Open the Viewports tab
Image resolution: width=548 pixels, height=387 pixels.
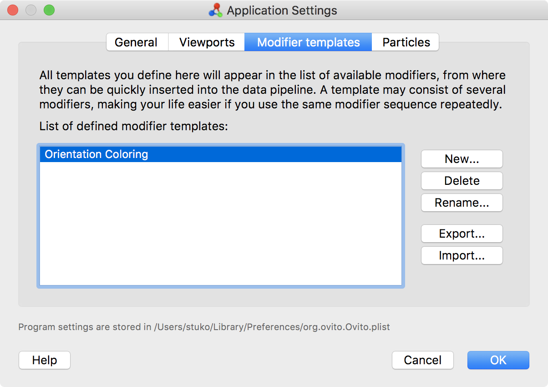207,42
